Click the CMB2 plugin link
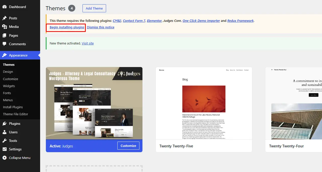322x172 pixels. pos(117,21)
